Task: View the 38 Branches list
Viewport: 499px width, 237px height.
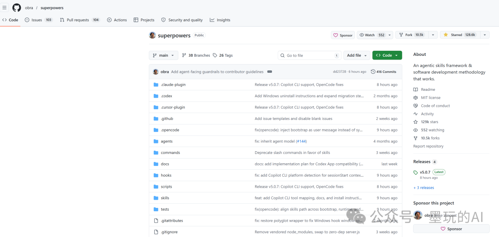Action: pyautogui.click(x=196, y=55)
